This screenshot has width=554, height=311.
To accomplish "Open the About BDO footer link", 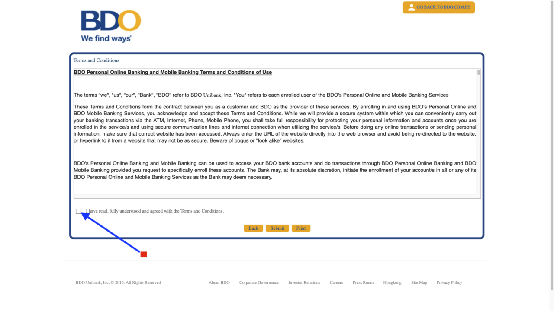I will (219, 282).
